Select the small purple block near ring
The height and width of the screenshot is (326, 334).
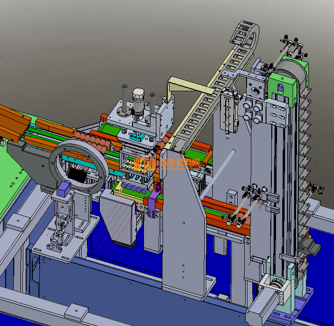63,191
